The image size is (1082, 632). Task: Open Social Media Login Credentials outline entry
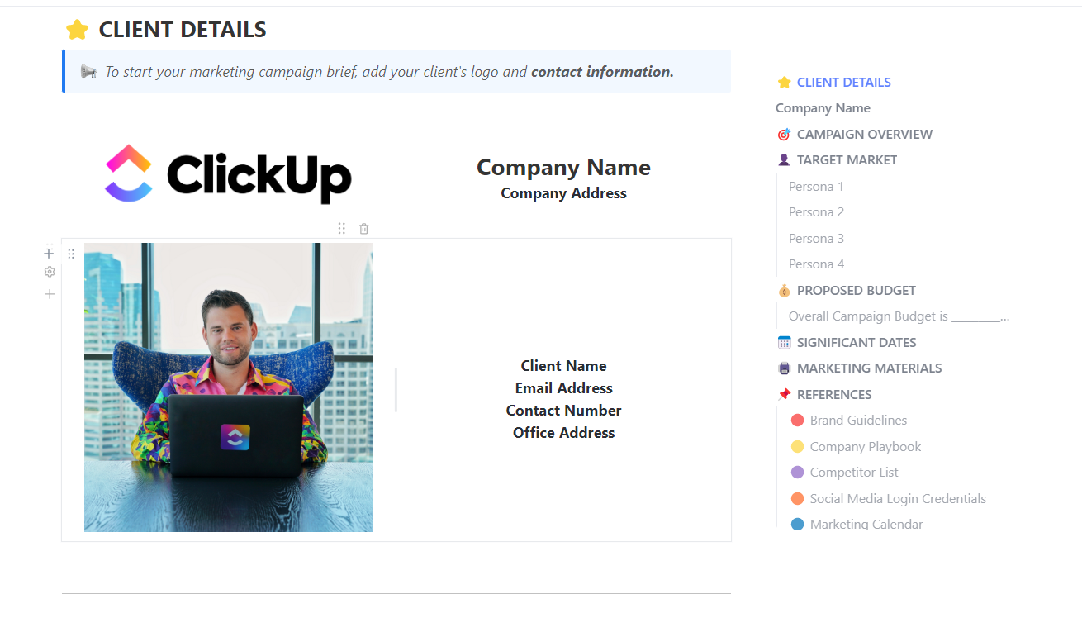pyautogui.click(x=898, y=499)
